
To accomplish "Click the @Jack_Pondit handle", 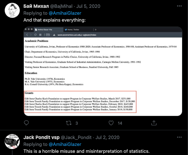I will (x=76, y=137).
